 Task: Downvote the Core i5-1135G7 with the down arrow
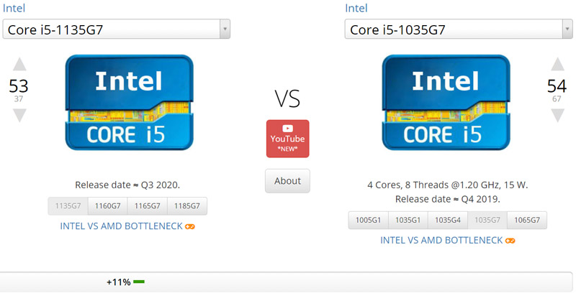19,116
